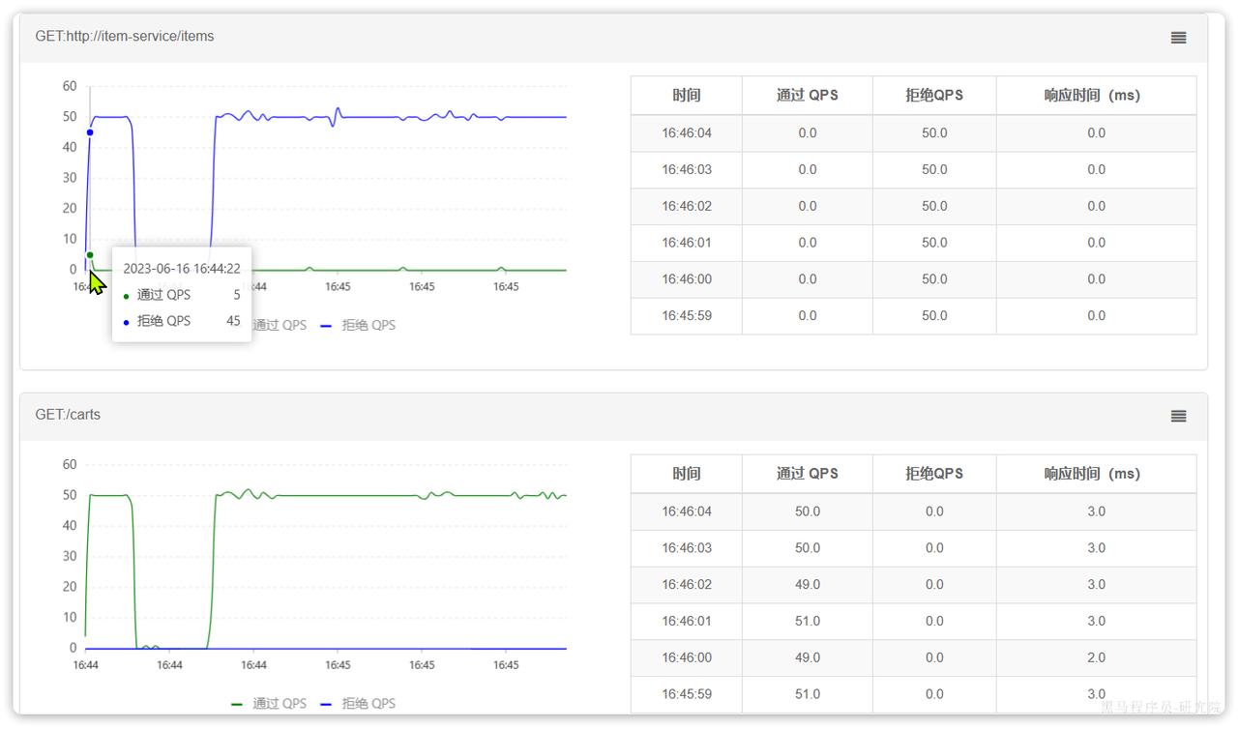Select 16:46:00 time cell in carts table
Viewport: 1238px width, 729px height.
tap(687, 657)
